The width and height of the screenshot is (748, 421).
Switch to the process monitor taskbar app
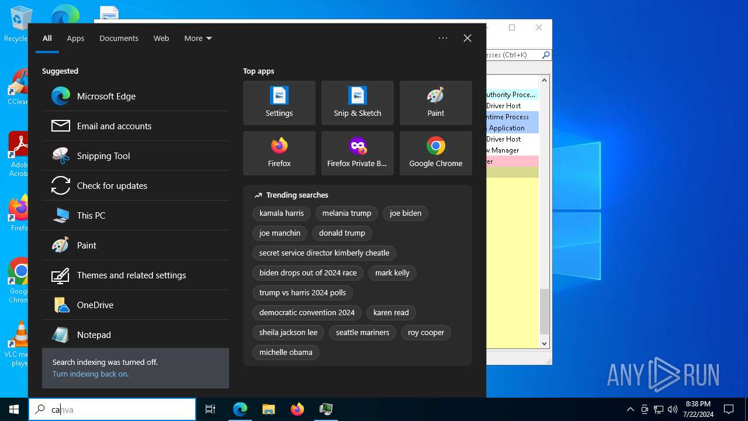tap(326, 409)
